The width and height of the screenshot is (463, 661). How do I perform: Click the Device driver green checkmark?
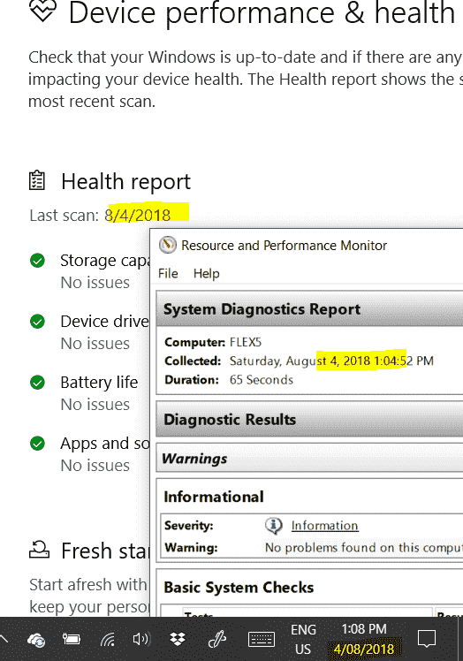pyautogui.click(x=37, y=322)
